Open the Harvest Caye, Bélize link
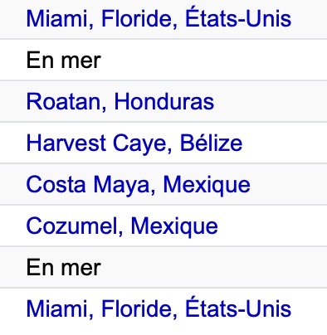The height and width of the screenshot is (335, 327). (134, 143)
